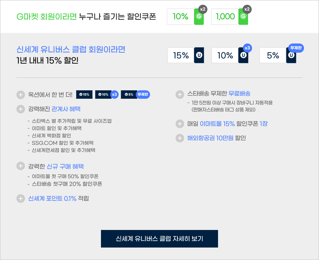Viewport: 319px width, 260px height.
Task: Click plus icon next to 신세계 포인트 0.1% 적립
Action: click(x=20, y=199)
